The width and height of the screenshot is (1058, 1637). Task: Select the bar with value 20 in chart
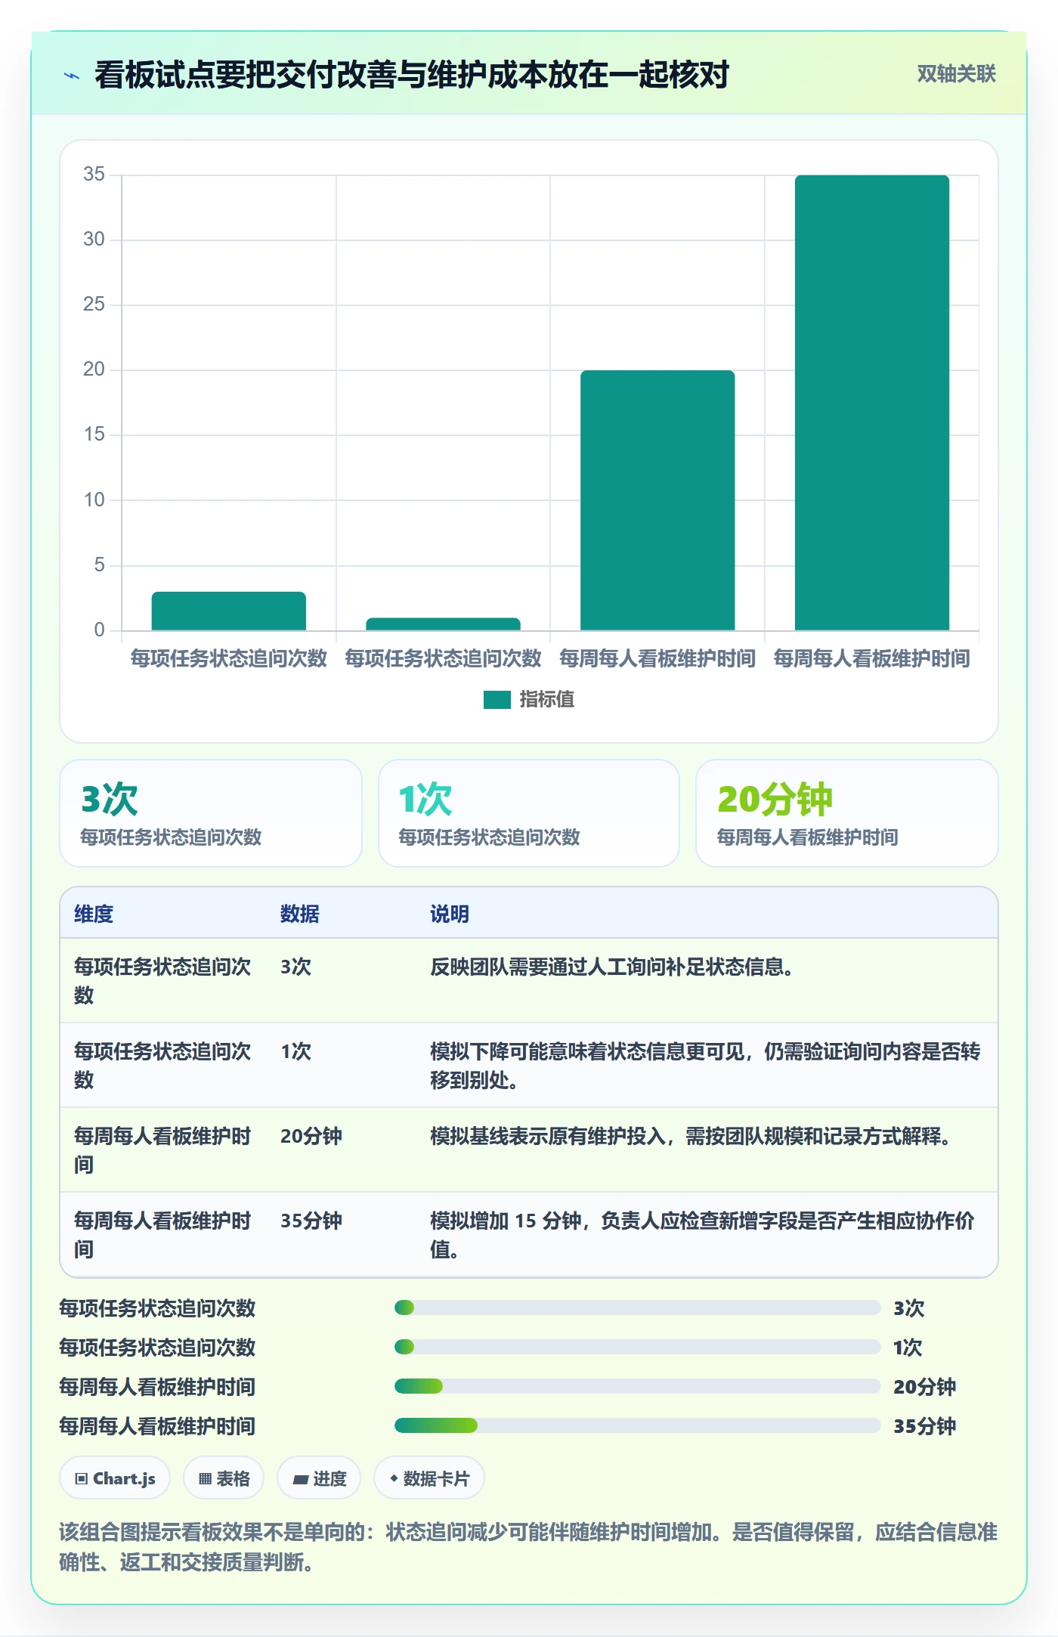pyautogui.click(x=657, y=500)
